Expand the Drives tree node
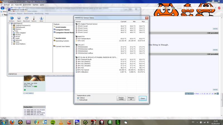The image size is (223, 125). point(12,36)
